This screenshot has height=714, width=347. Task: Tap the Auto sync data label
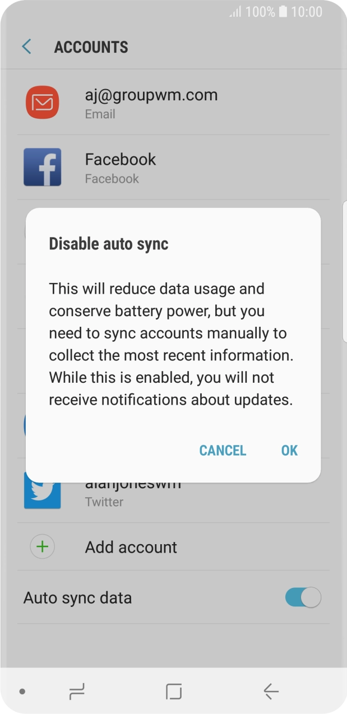[78, 597]
